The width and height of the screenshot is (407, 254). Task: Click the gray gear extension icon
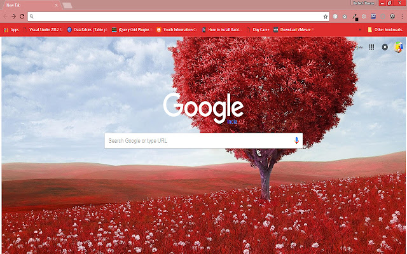point(364,17)
